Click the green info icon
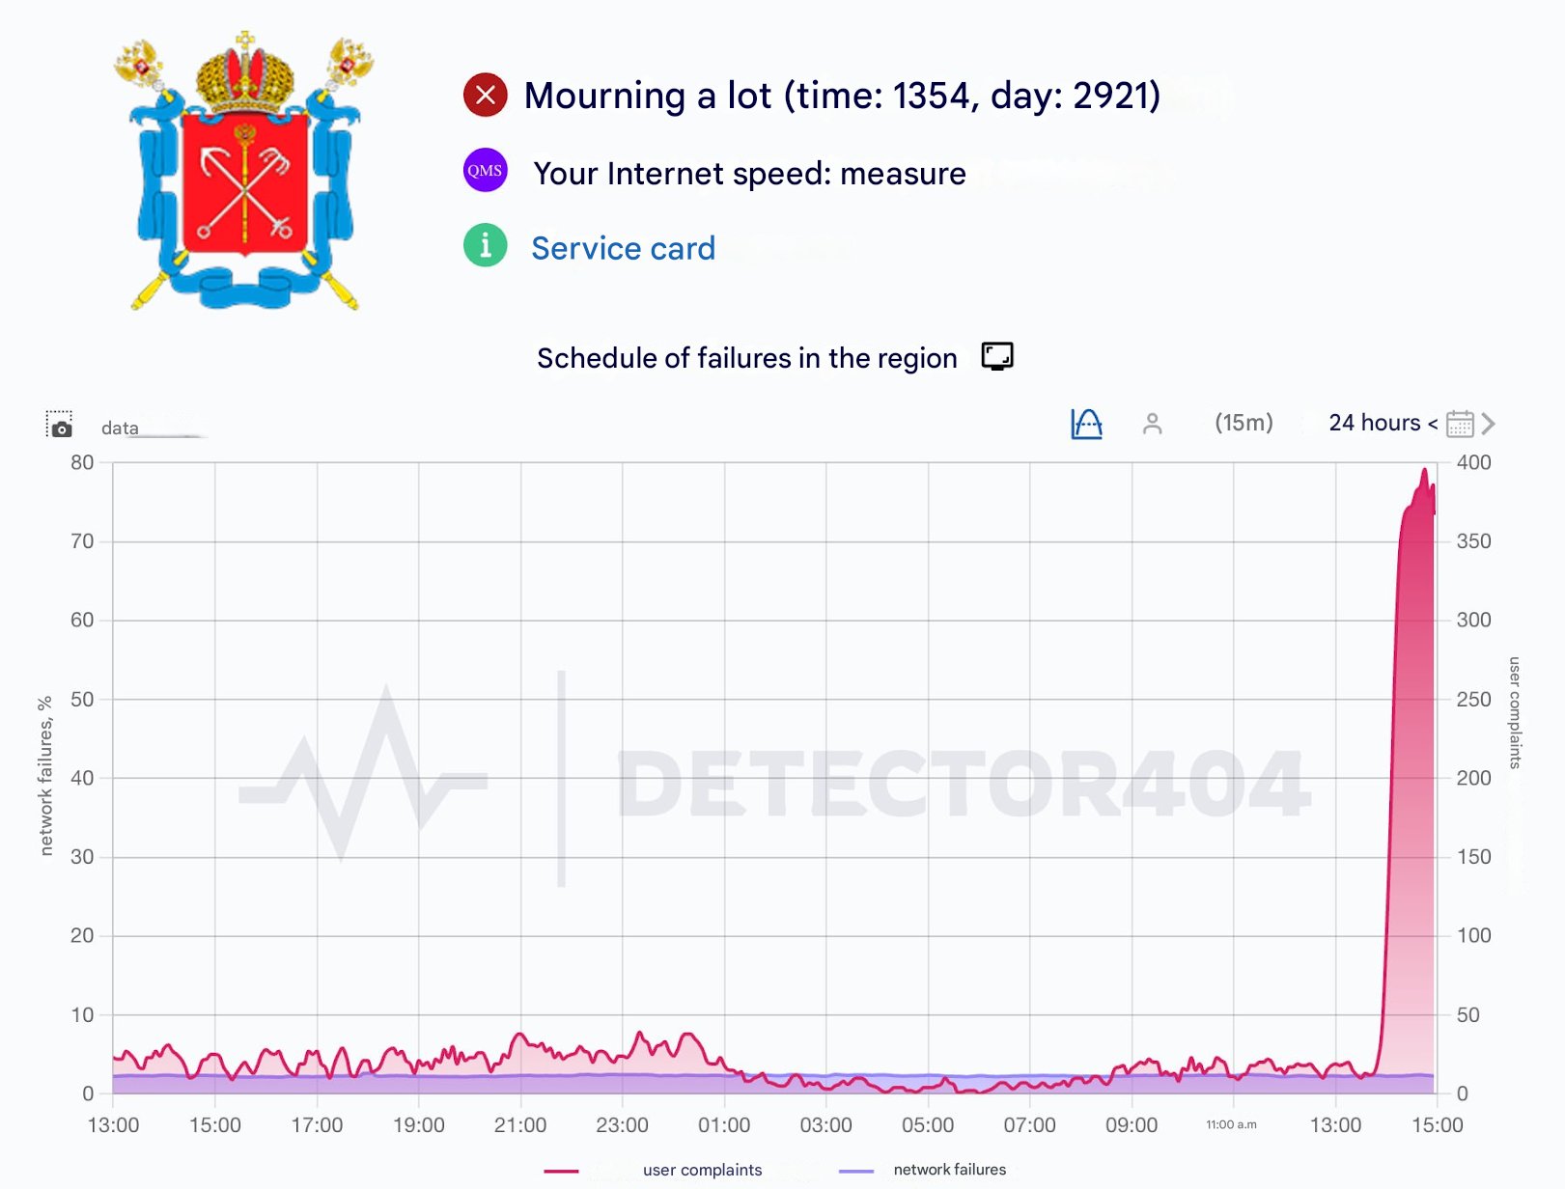The image size is (1565, 1189). (486, 245)
